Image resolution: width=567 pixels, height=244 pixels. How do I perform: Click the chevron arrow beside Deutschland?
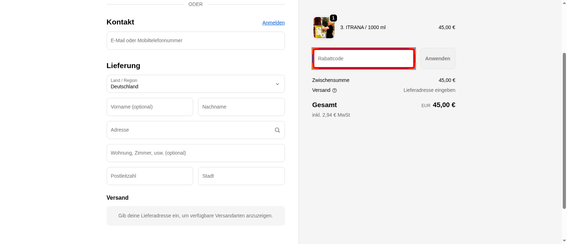(277, 84)
